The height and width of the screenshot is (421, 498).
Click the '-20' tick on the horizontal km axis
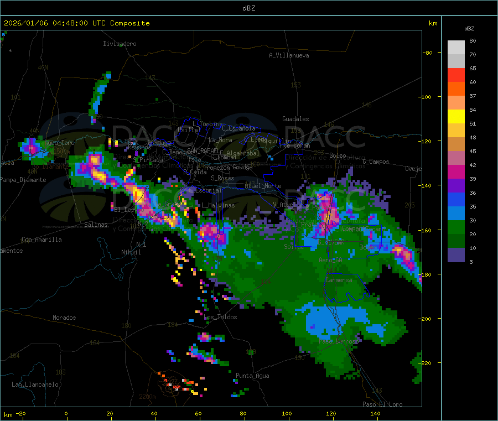pyautogui.click(x=21, y=413)
